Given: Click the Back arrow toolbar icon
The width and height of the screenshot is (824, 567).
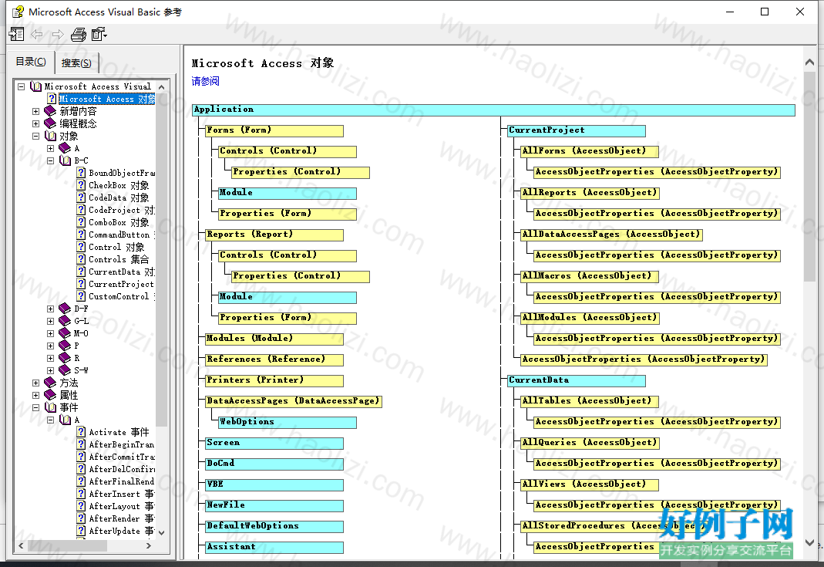Looking at the screenshot, I should (x=37, y=35).
